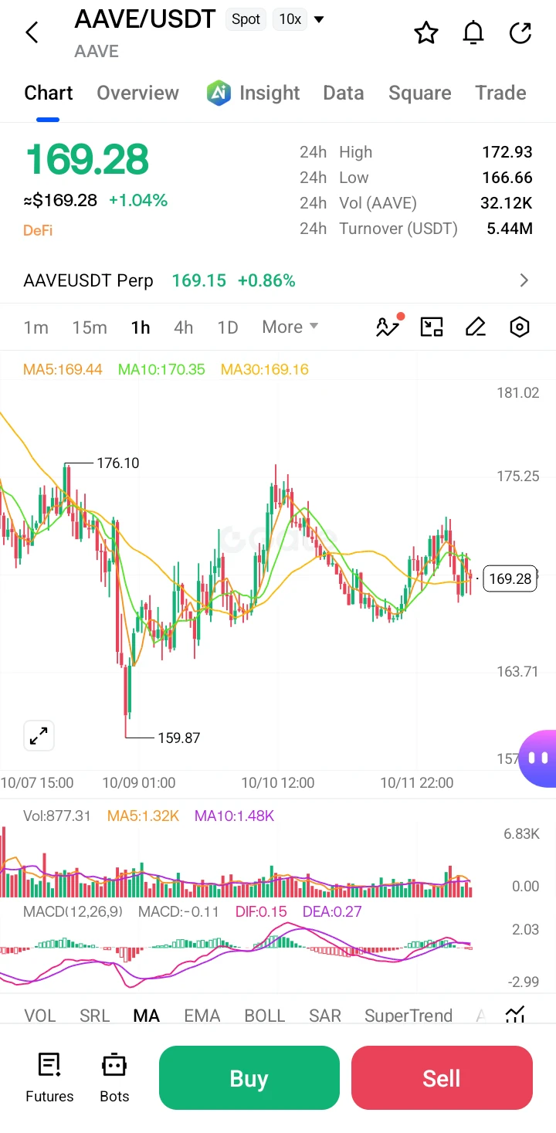Enable the SAR indicator
Image resolution: width=556 pixels, height=1133 pixels.
pyautogui.click(x=325, y=1016)
